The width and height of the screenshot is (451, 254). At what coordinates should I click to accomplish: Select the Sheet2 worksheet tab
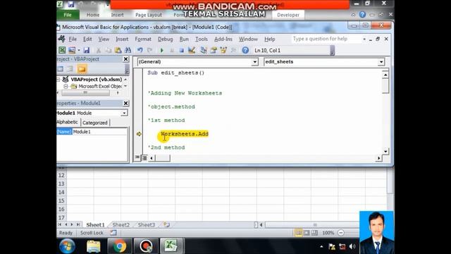(x=121, y=224)
